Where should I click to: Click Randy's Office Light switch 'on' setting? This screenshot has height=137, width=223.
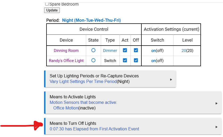[x=153, y=61]
